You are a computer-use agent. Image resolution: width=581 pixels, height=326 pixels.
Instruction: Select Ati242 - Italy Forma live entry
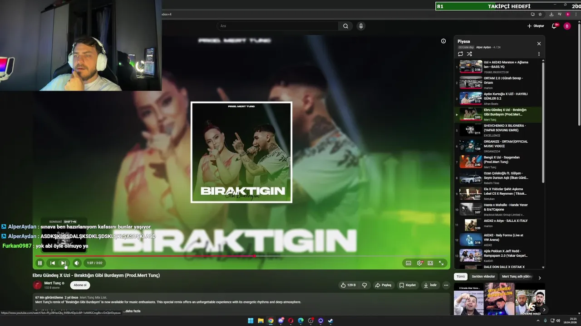[498, 241]
